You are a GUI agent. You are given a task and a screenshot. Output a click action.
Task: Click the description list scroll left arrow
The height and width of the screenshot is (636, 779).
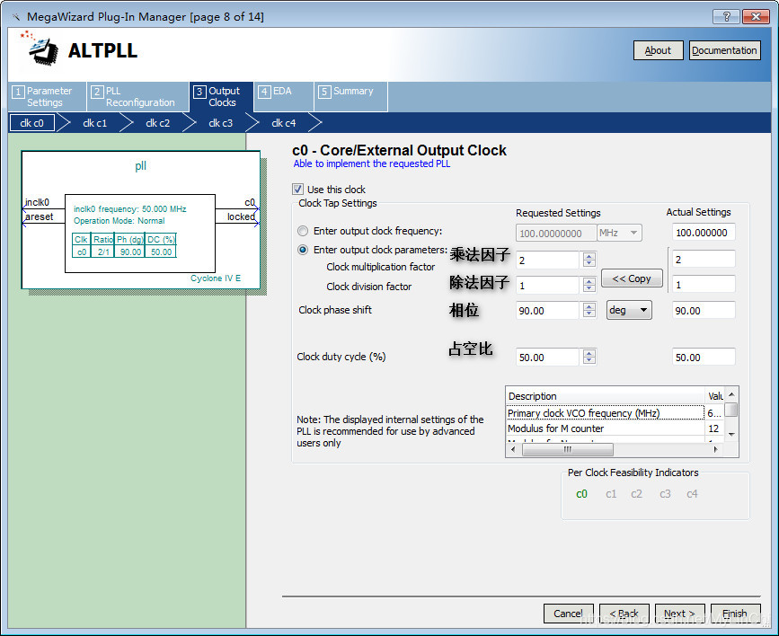click(x=513, y=450)
